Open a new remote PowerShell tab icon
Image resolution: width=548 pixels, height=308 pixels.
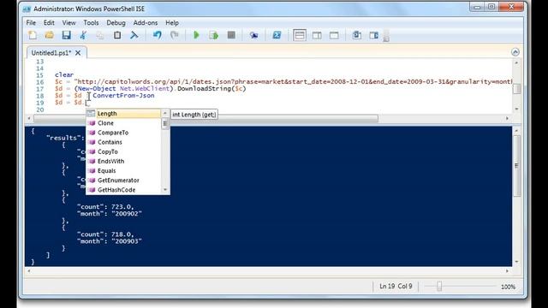254,35
